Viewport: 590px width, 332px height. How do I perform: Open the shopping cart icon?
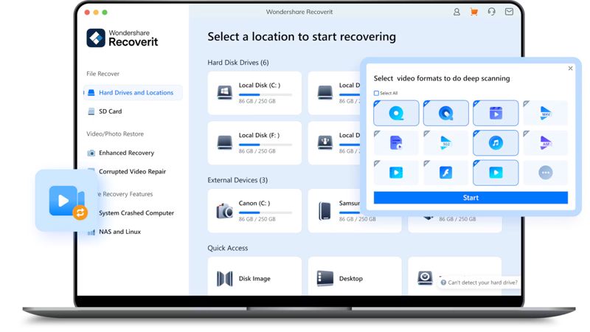point(474,12)
